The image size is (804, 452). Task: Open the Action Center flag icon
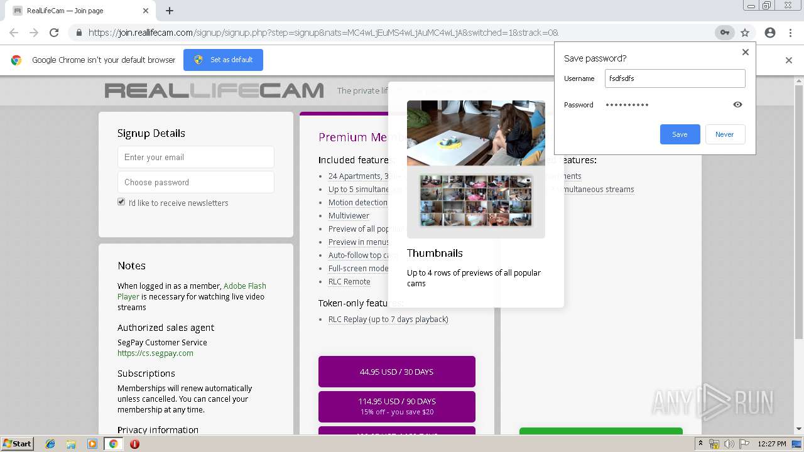pyautogui.click(x=744, y=444)
